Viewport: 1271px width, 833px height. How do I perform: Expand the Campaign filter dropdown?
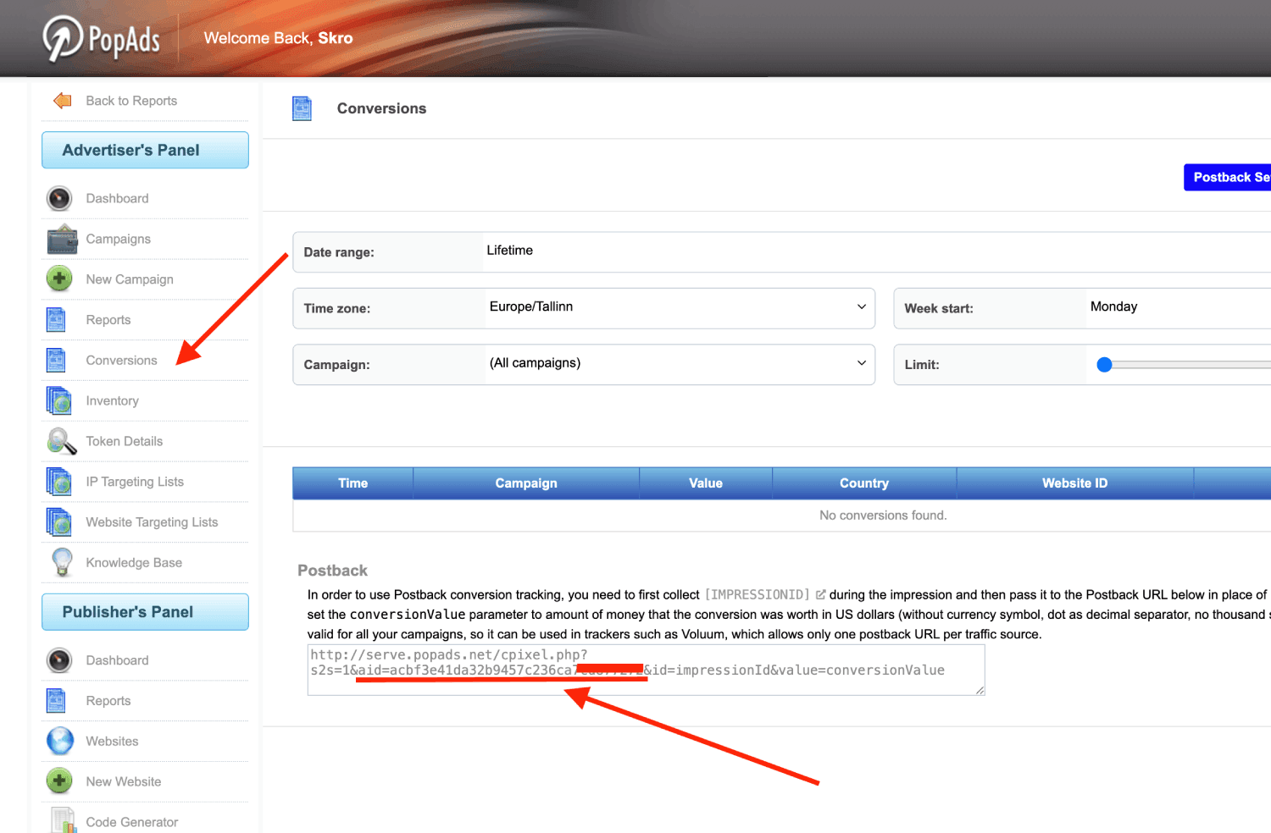680,363
